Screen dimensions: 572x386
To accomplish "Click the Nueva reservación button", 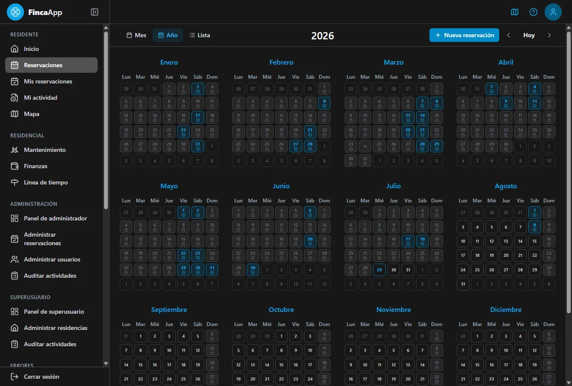I will 465,35.
